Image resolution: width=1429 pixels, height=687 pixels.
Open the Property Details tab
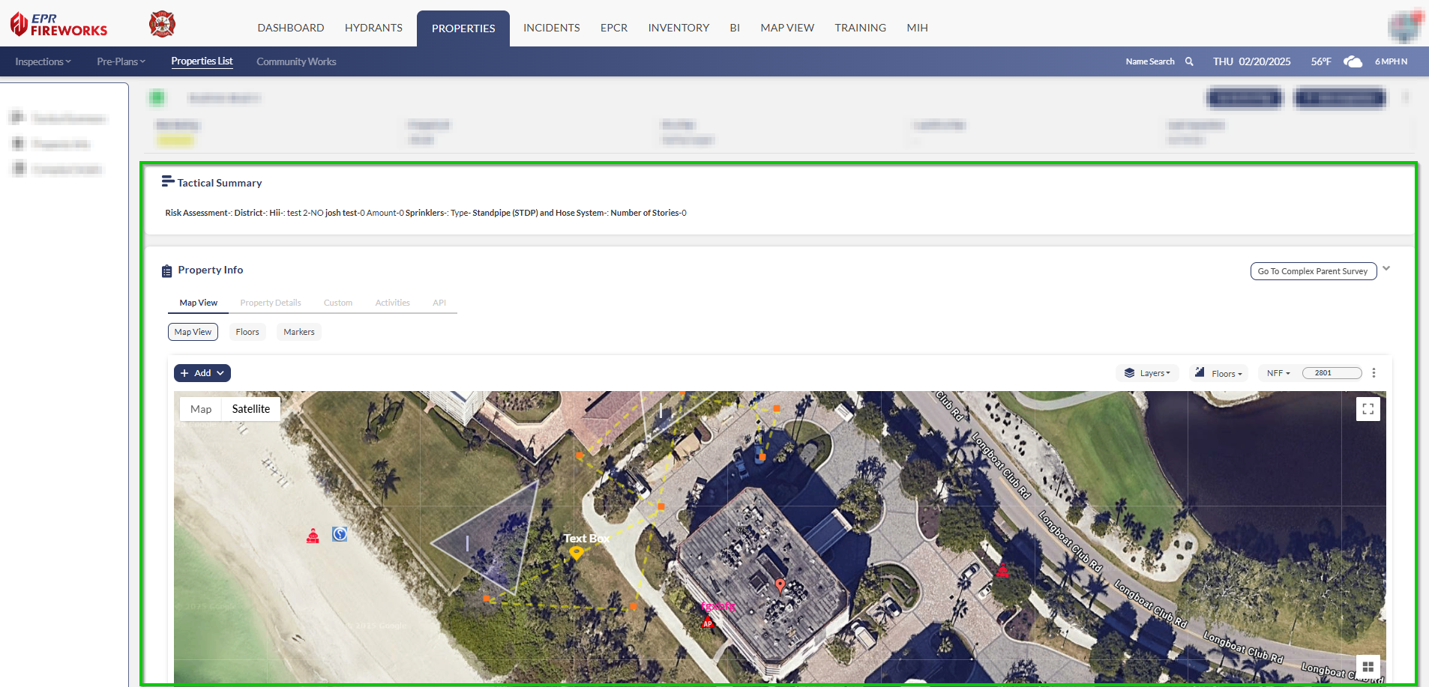coord(270,303)
